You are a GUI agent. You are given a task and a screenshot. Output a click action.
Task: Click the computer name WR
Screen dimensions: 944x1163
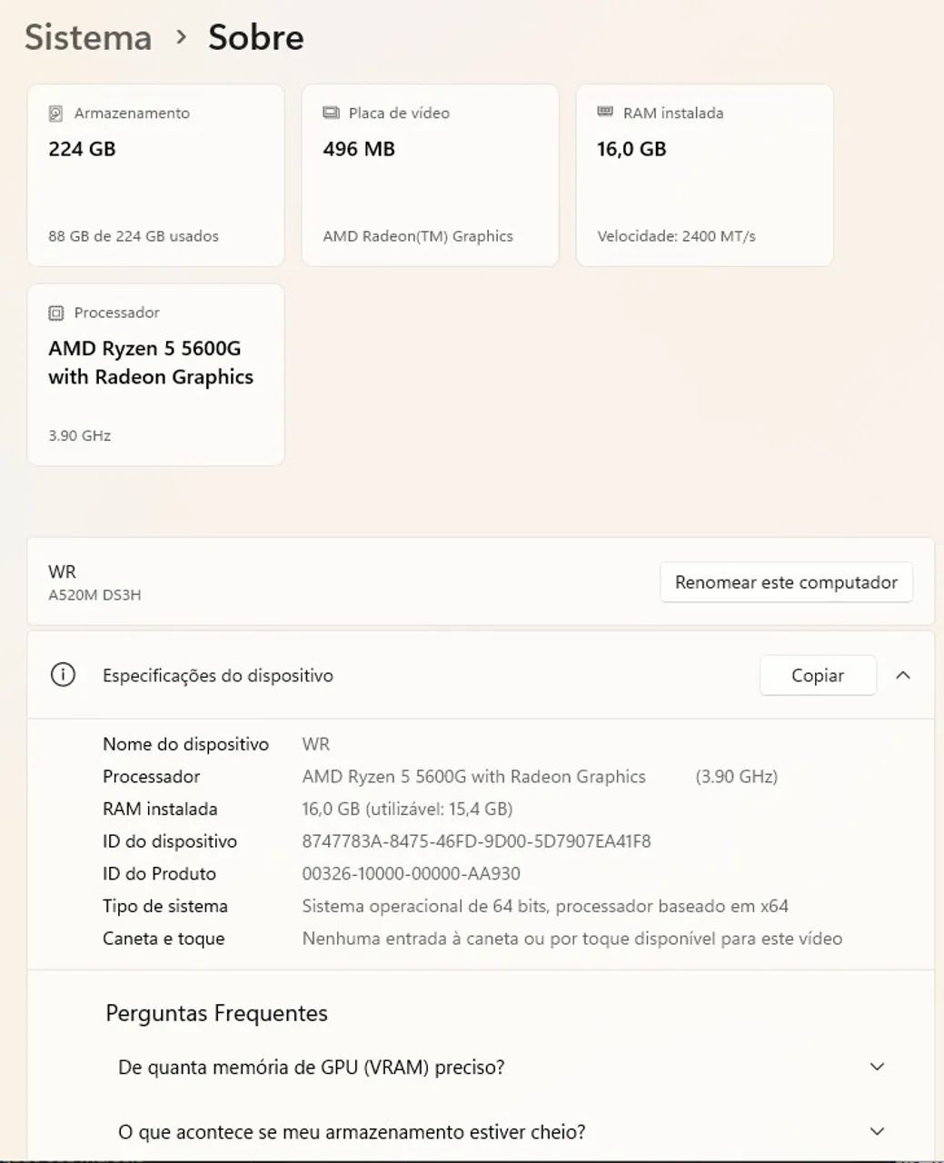pos(62,572)
